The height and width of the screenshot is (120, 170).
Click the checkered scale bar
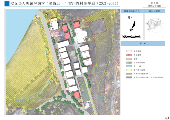click(131, 37)
